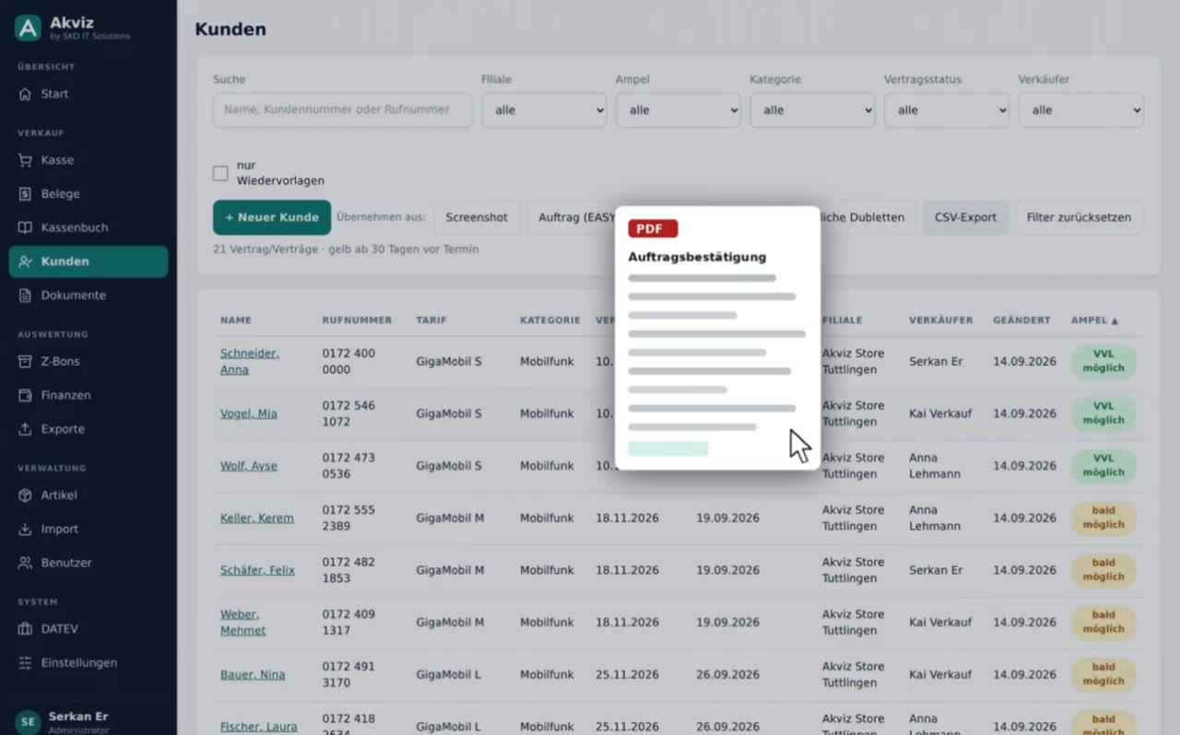Click the Suche input field
The height and width of the screenshot is (735, 1180).
343,111
